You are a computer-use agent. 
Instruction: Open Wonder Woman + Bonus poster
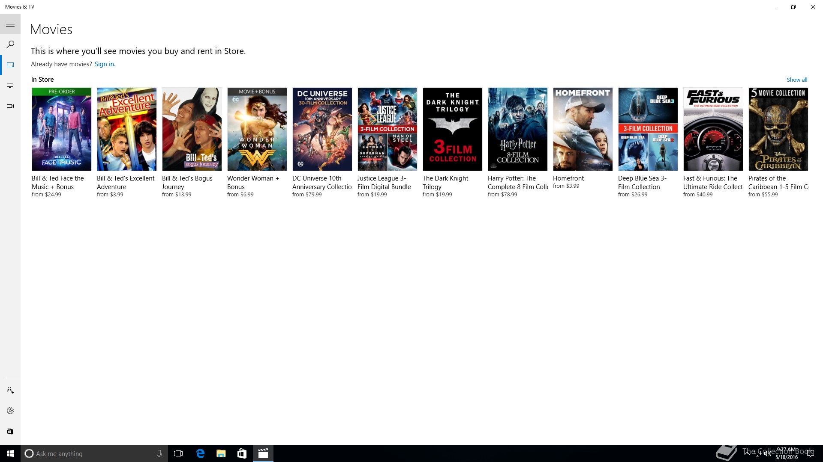(x=257, y=129)
